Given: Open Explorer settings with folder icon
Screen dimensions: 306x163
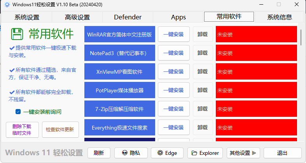Looking at the screenshot, I should (x=205, y=153).
